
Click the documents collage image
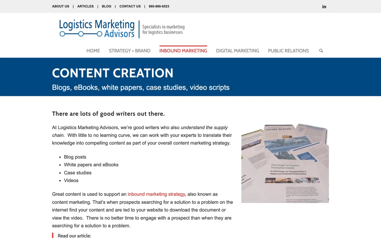[285, 163]
